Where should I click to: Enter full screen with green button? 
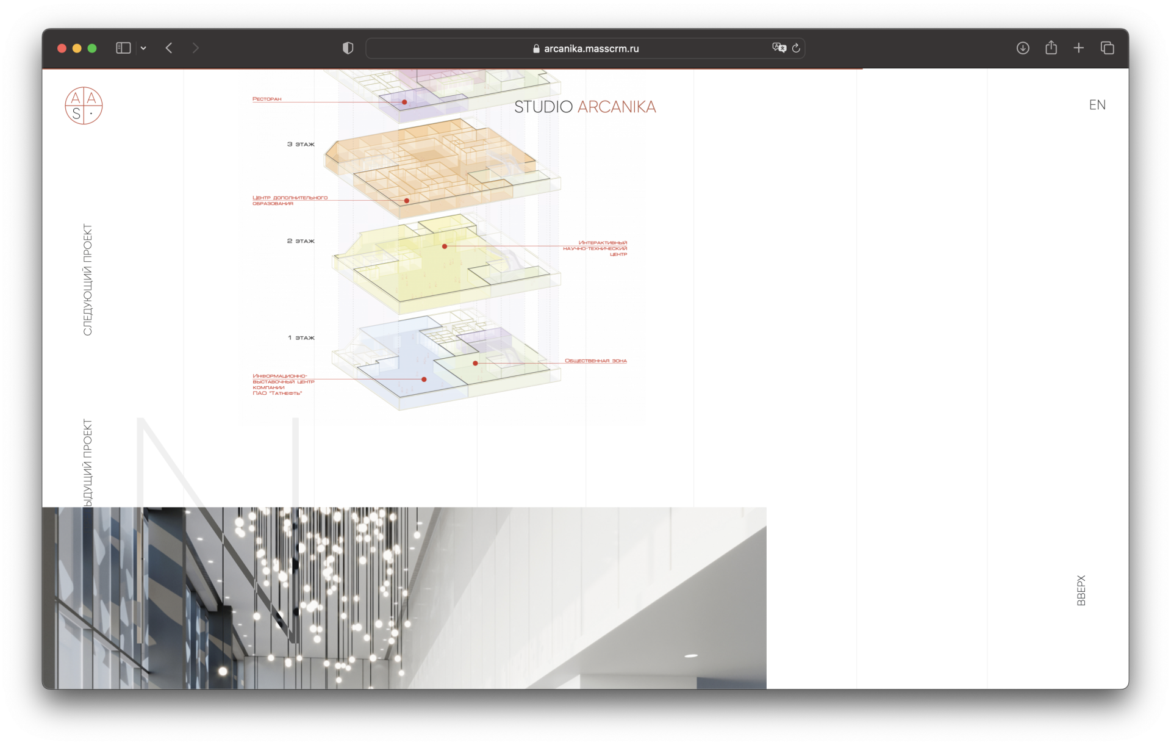coord(92,48)
